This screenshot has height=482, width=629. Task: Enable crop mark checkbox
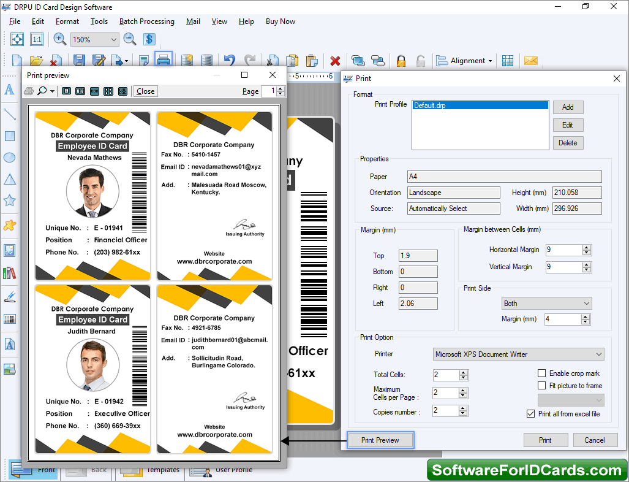click(x=541, y=373)
